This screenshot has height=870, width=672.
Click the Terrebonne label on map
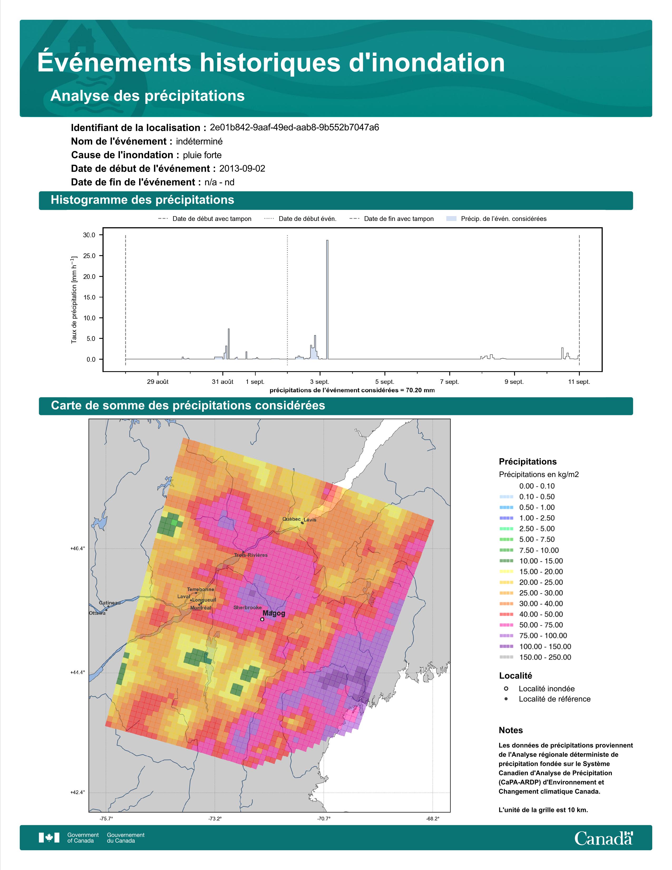(201, 589)
